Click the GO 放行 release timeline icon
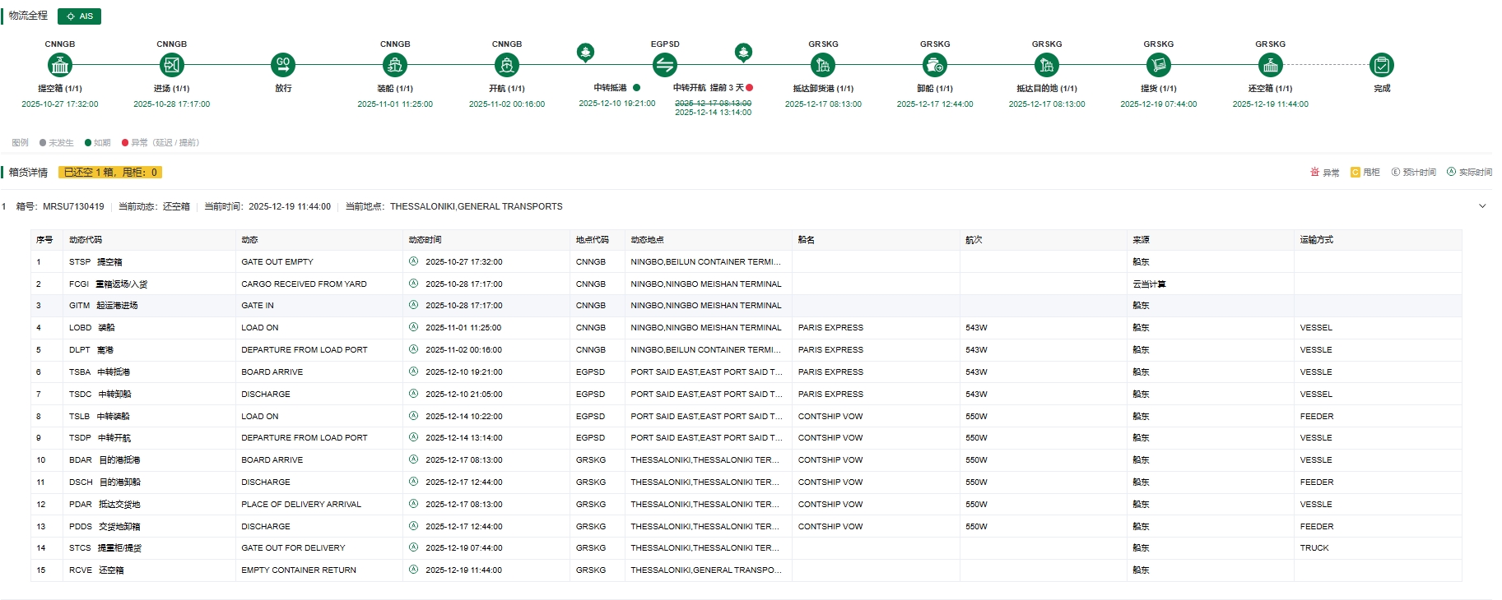 coord(283,64)
